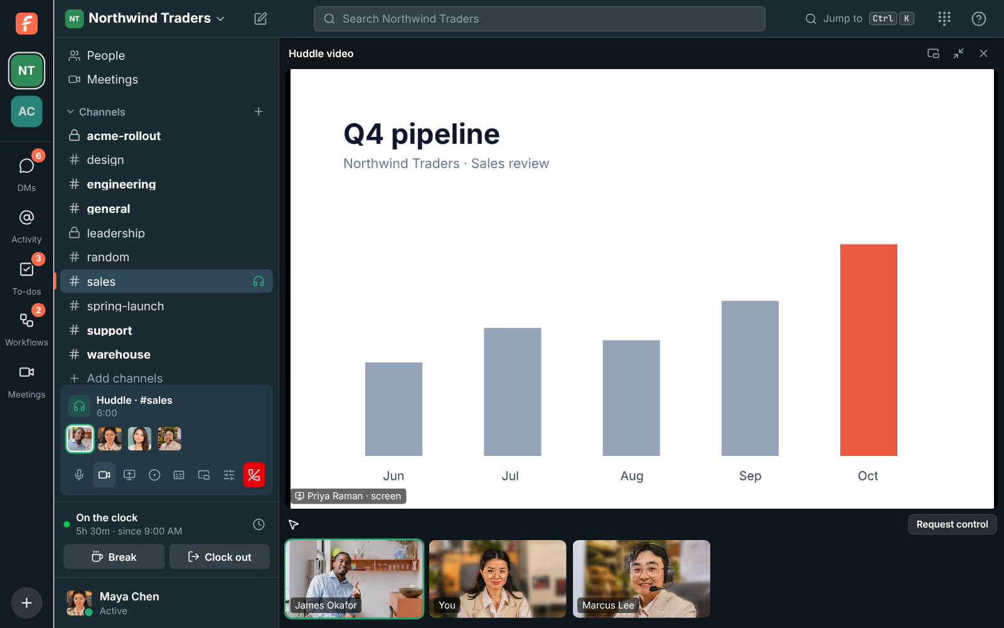Select Marcus Lee's video tile
This screenshot has width=1004, height=628.
(641, 579)
